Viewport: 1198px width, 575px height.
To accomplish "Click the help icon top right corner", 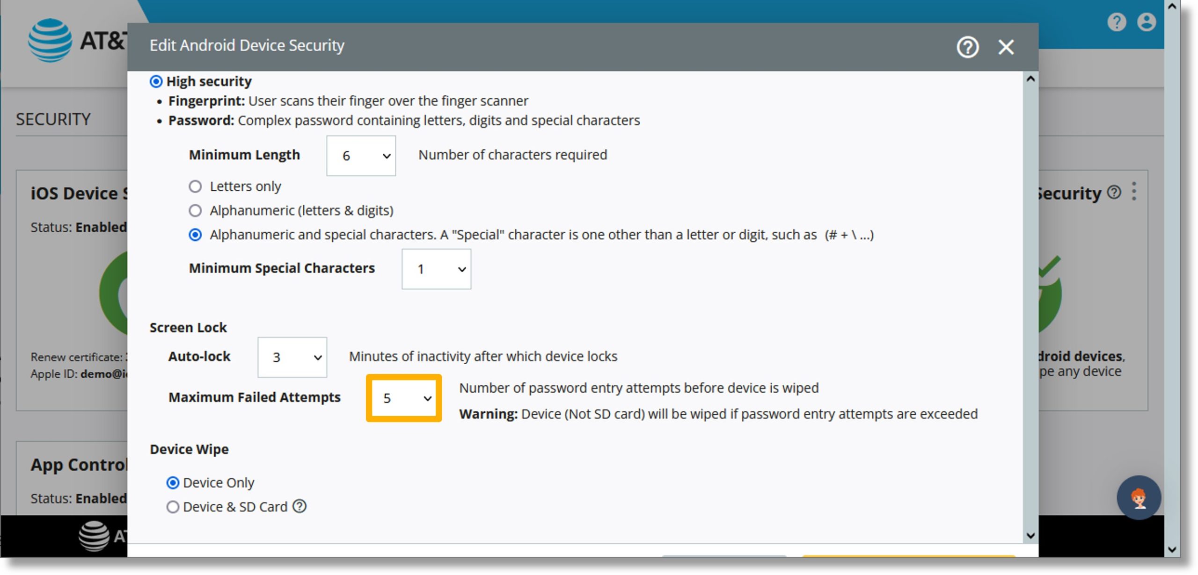I will tap(1117, 22).
